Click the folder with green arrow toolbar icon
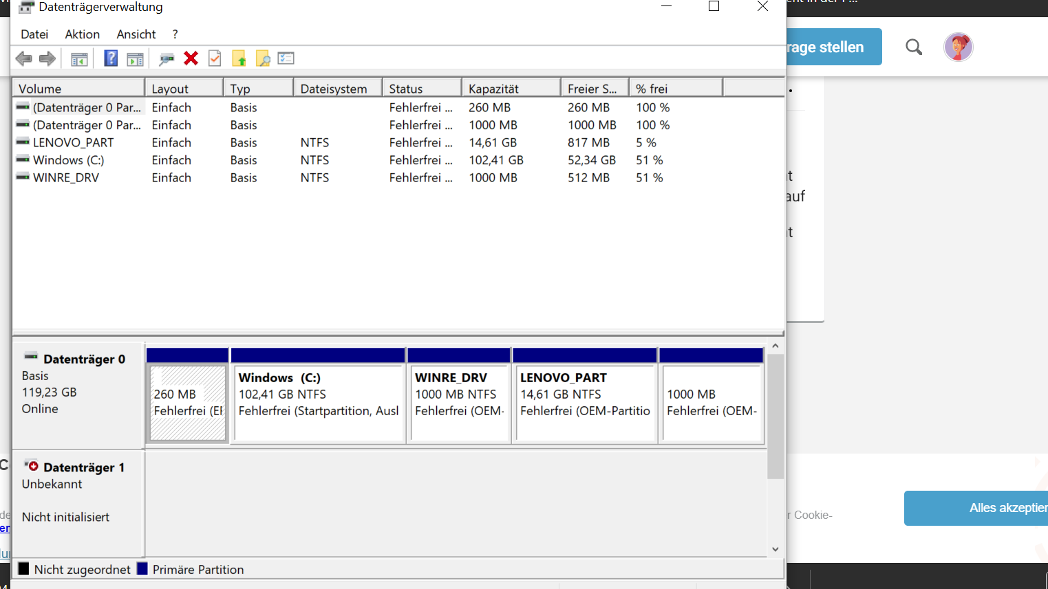 239,58
